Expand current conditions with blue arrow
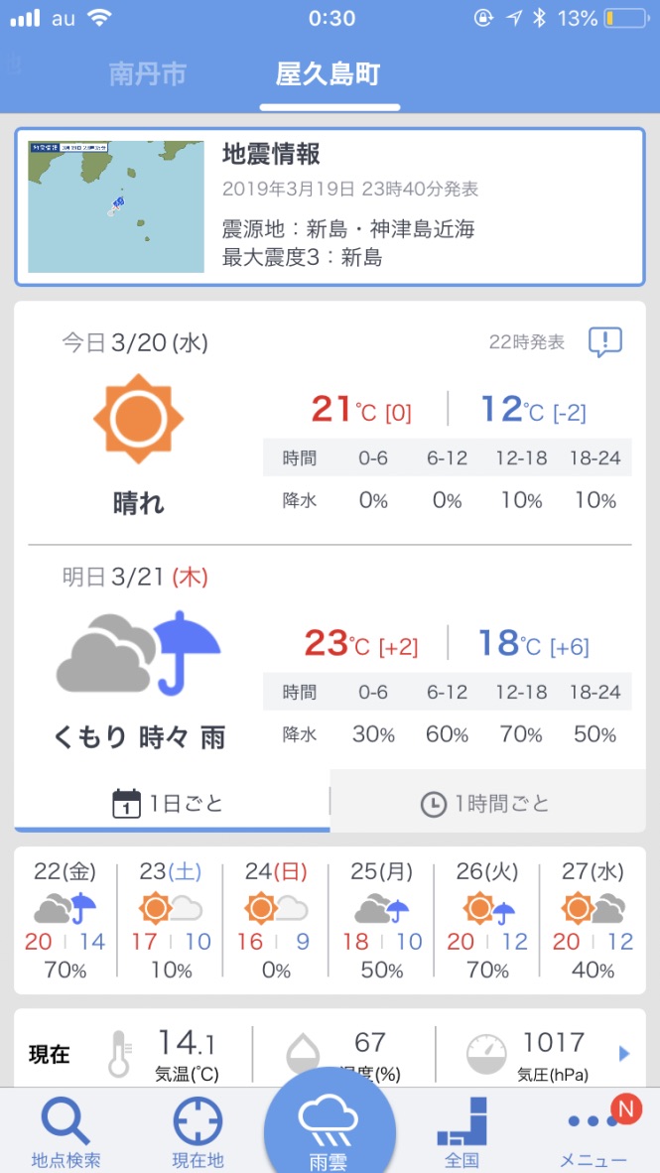Screen dimensions: 660x1173 [625, 1053]
